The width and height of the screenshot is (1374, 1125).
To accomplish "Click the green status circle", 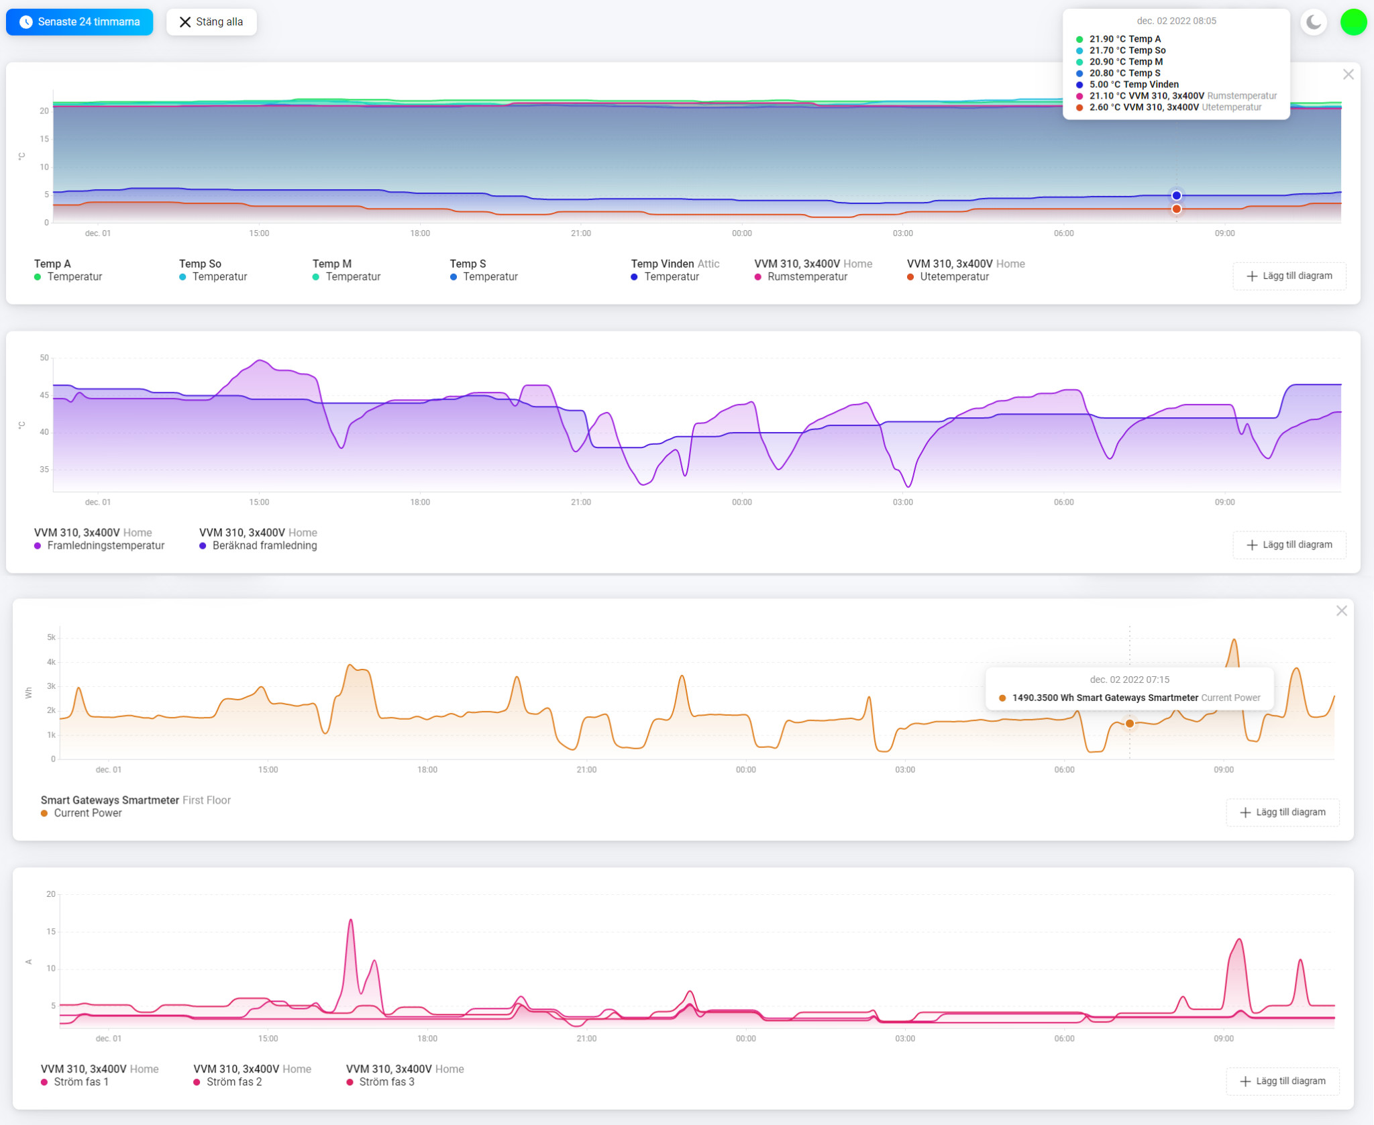I will coord(1353,22).
